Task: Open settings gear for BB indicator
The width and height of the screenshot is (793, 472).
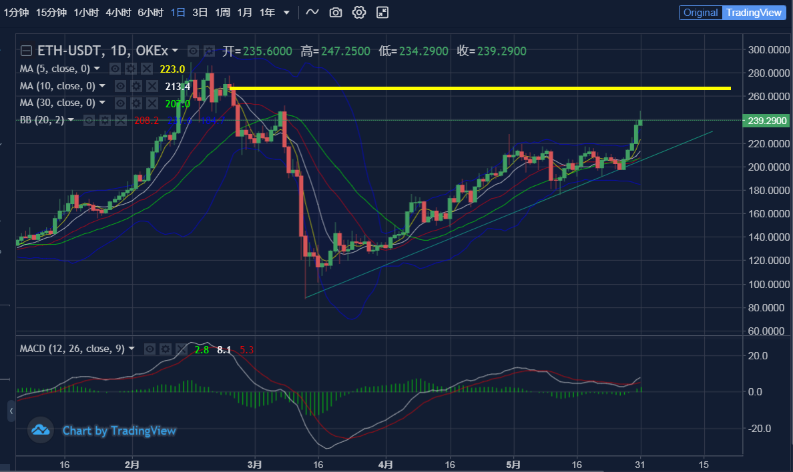Action: [x=105, y=120]
